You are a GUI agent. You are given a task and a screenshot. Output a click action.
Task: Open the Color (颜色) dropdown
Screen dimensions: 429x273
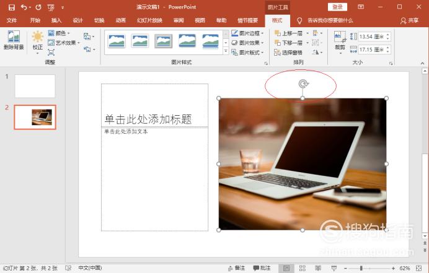pyautogui.click(x=59, y=33)
